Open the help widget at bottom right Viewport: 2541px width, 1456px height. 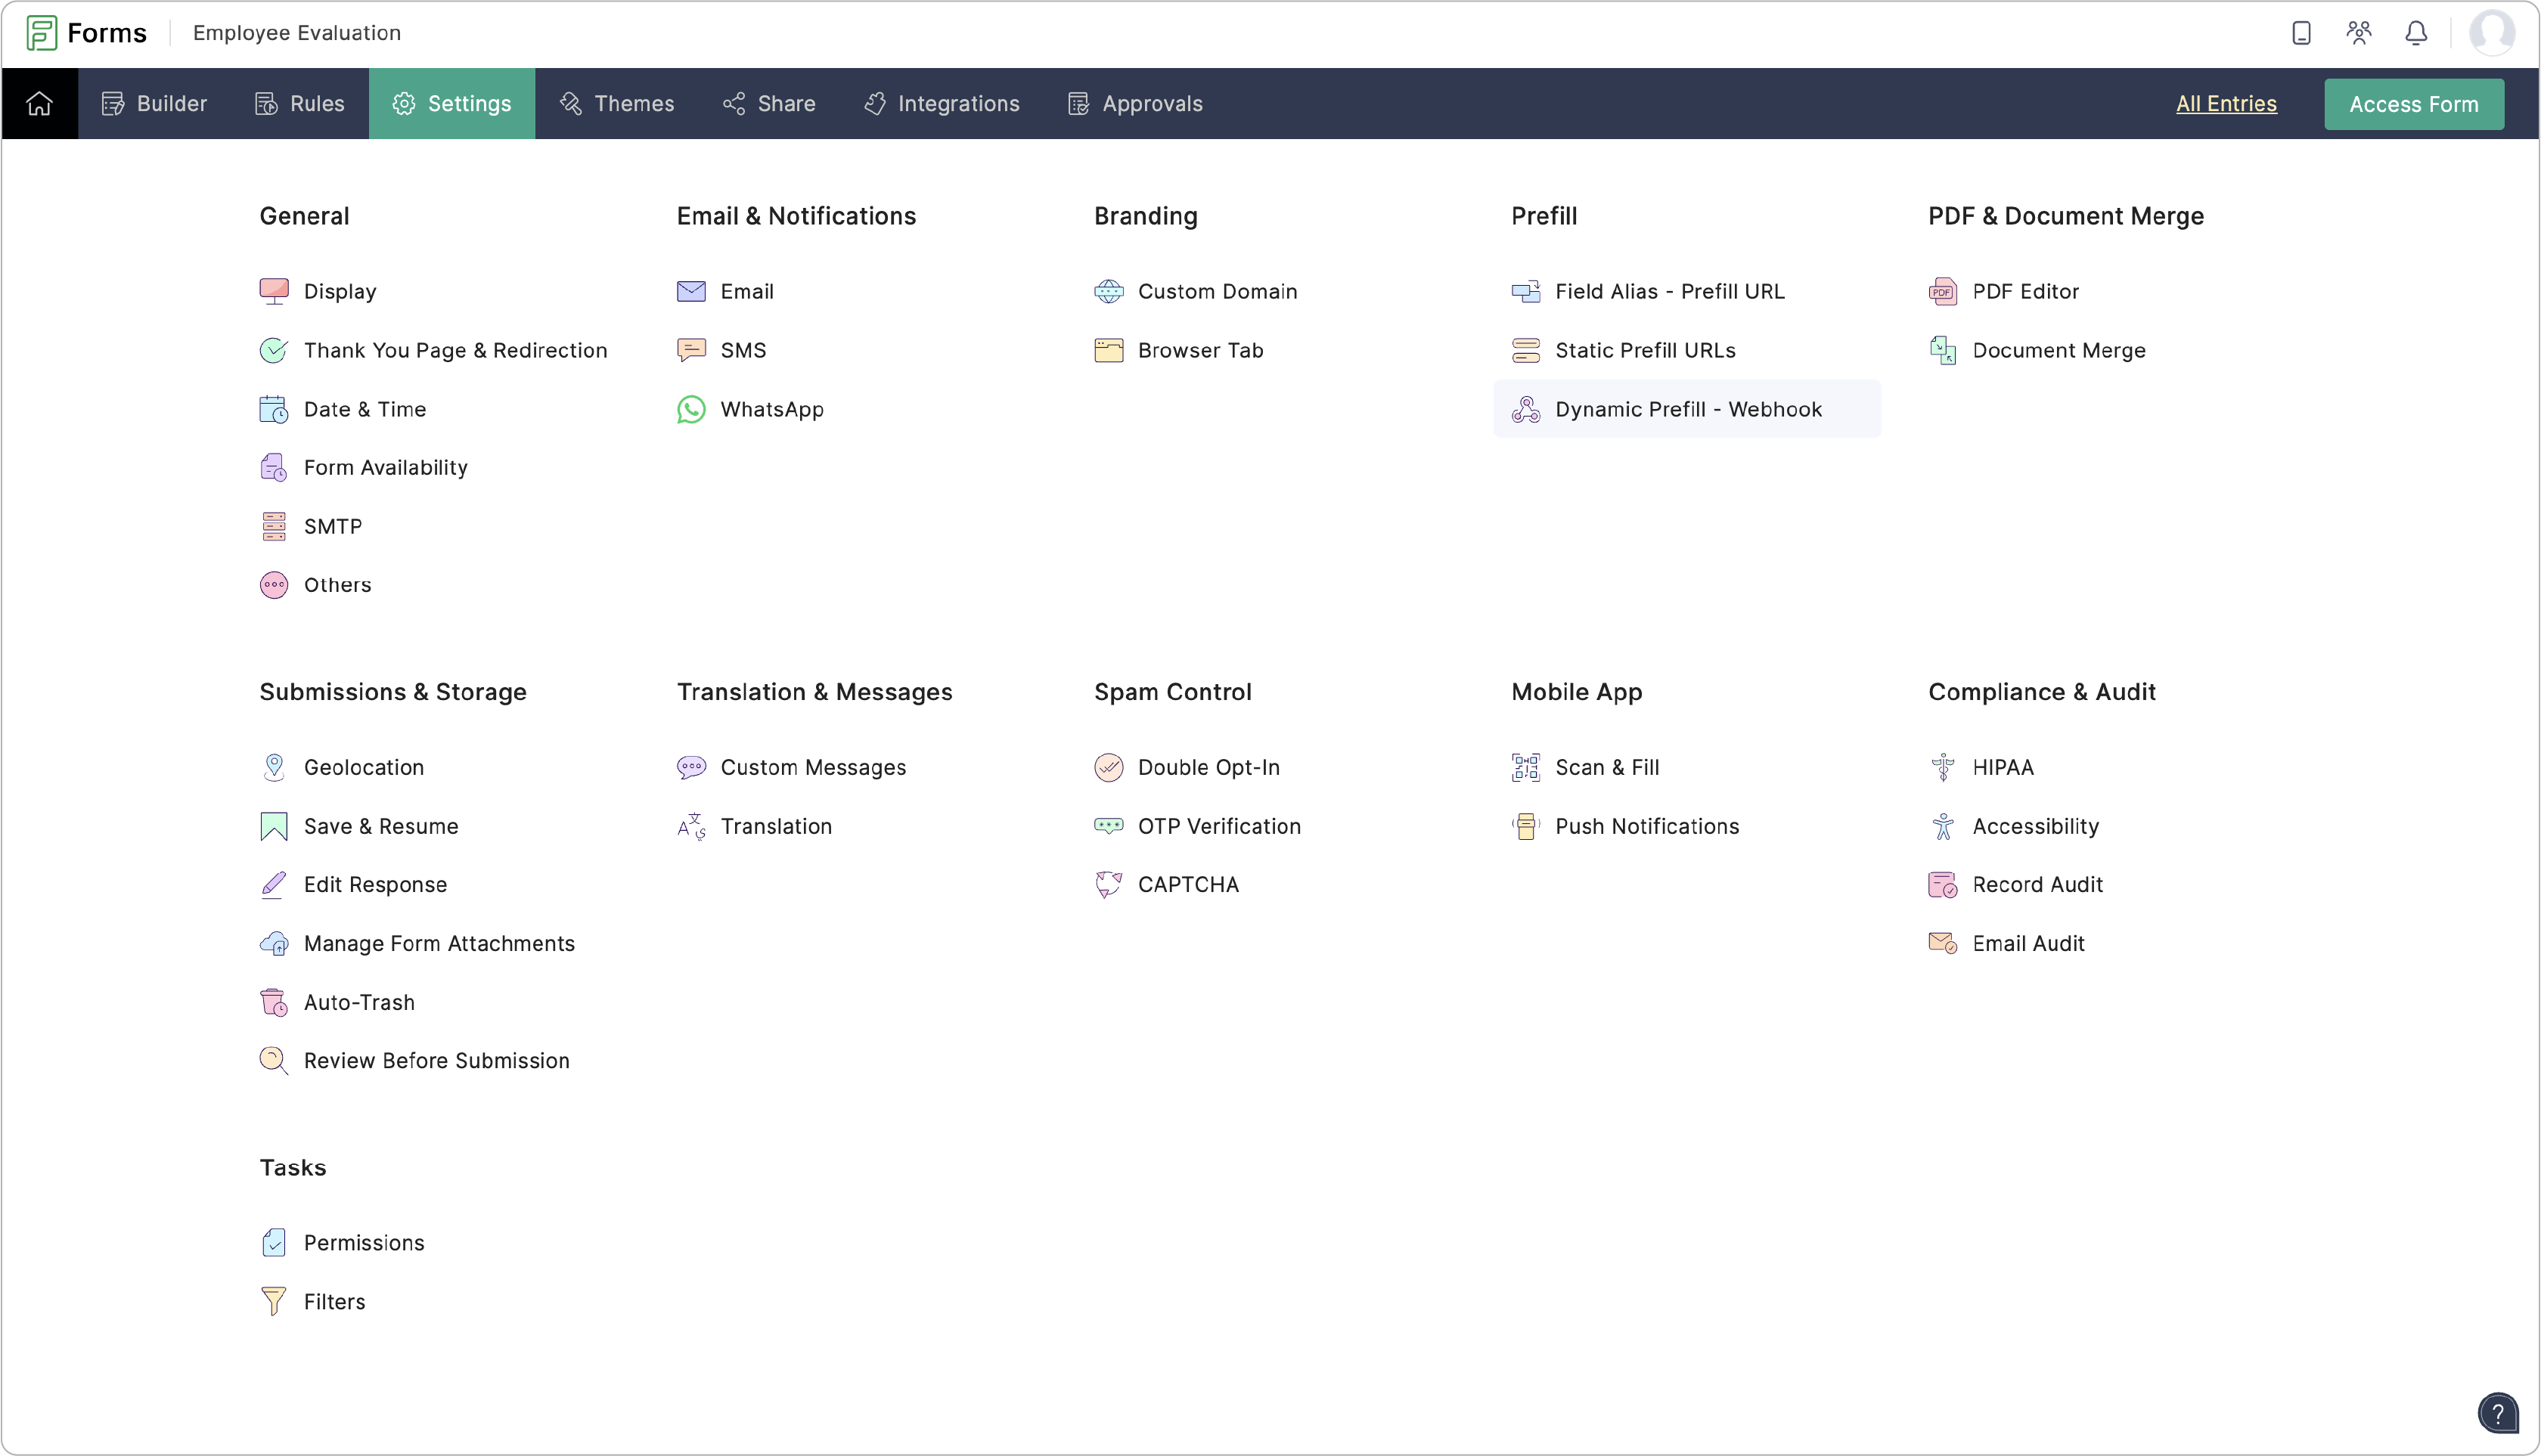pos(2497,1412)
